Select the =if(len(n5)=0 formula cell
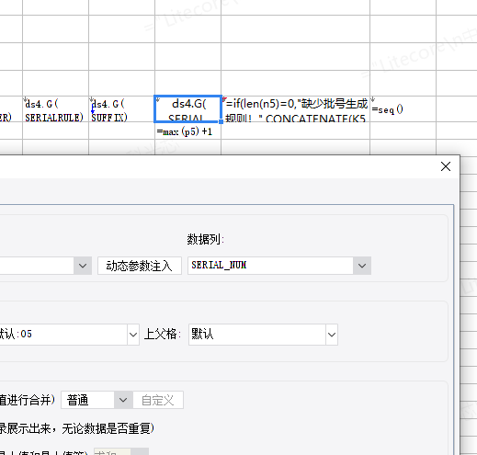Screen dimensions: 477x455 [x=295, y=109]
